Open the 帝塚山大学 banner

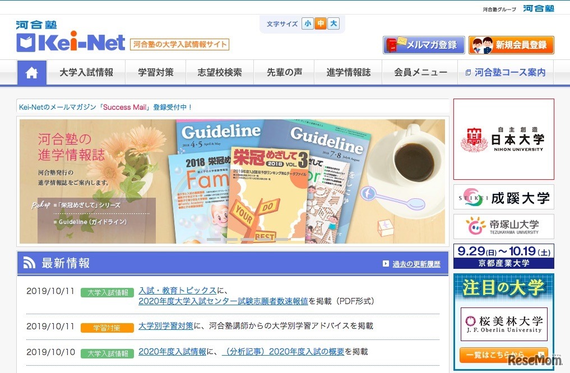[x=503, y=226]
